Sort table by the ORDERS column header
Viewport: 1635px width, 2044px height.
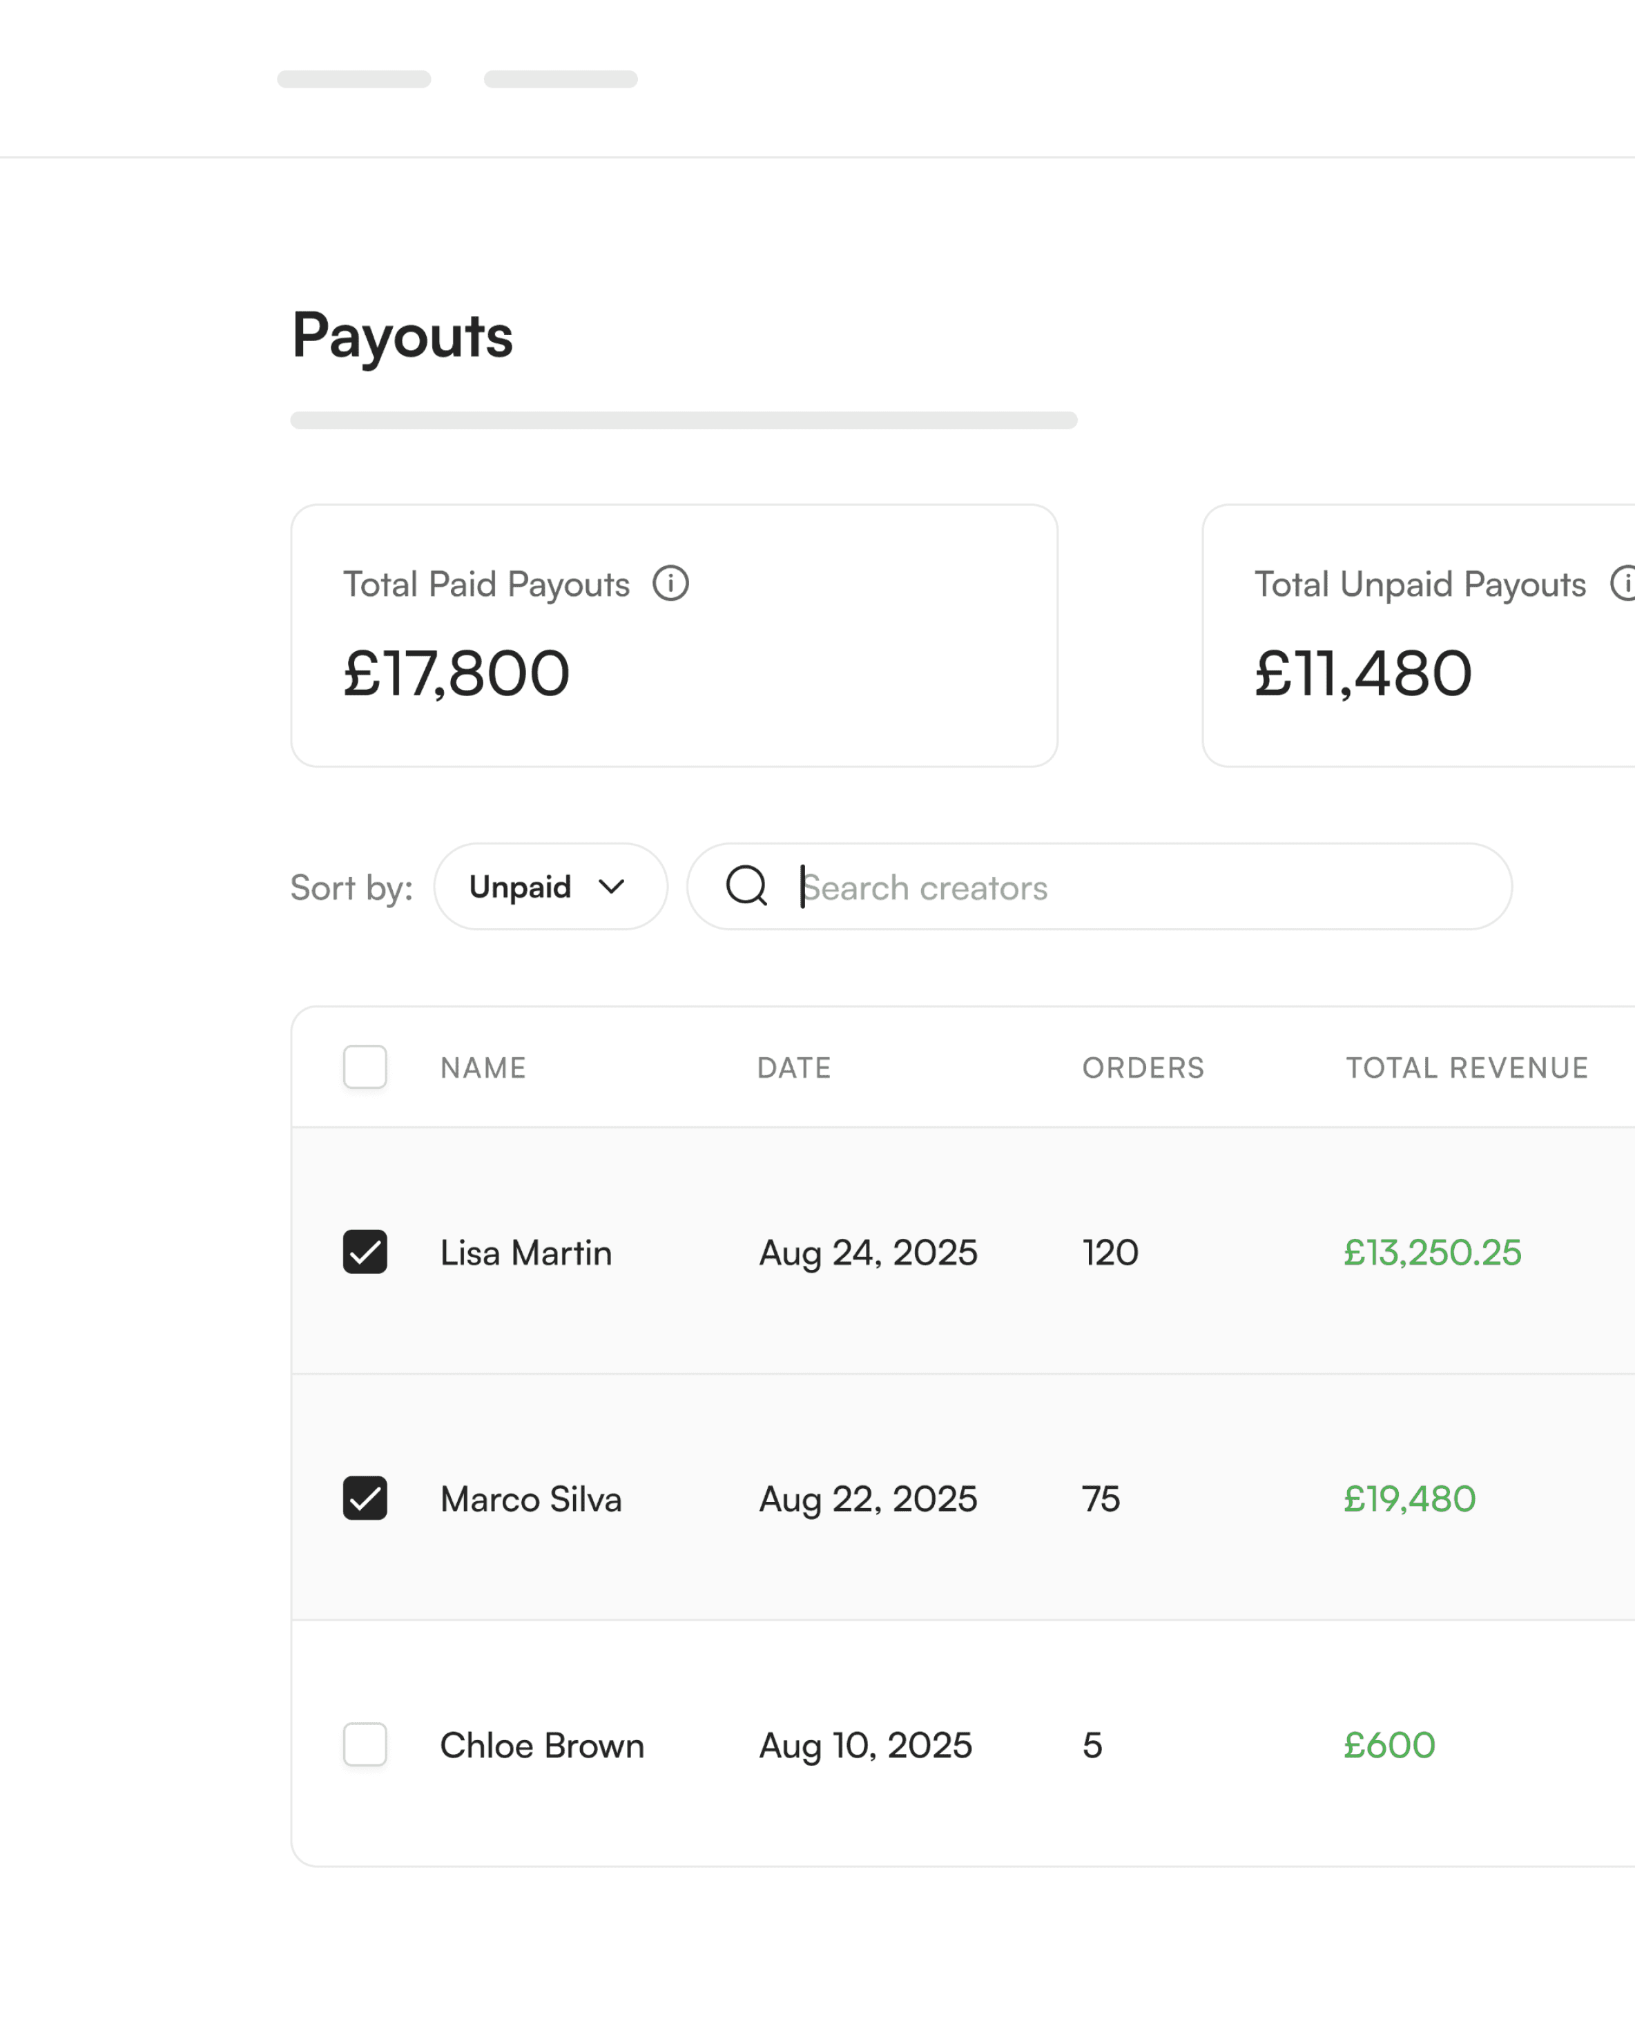pyautogui.click(x=1142, y=1068)
